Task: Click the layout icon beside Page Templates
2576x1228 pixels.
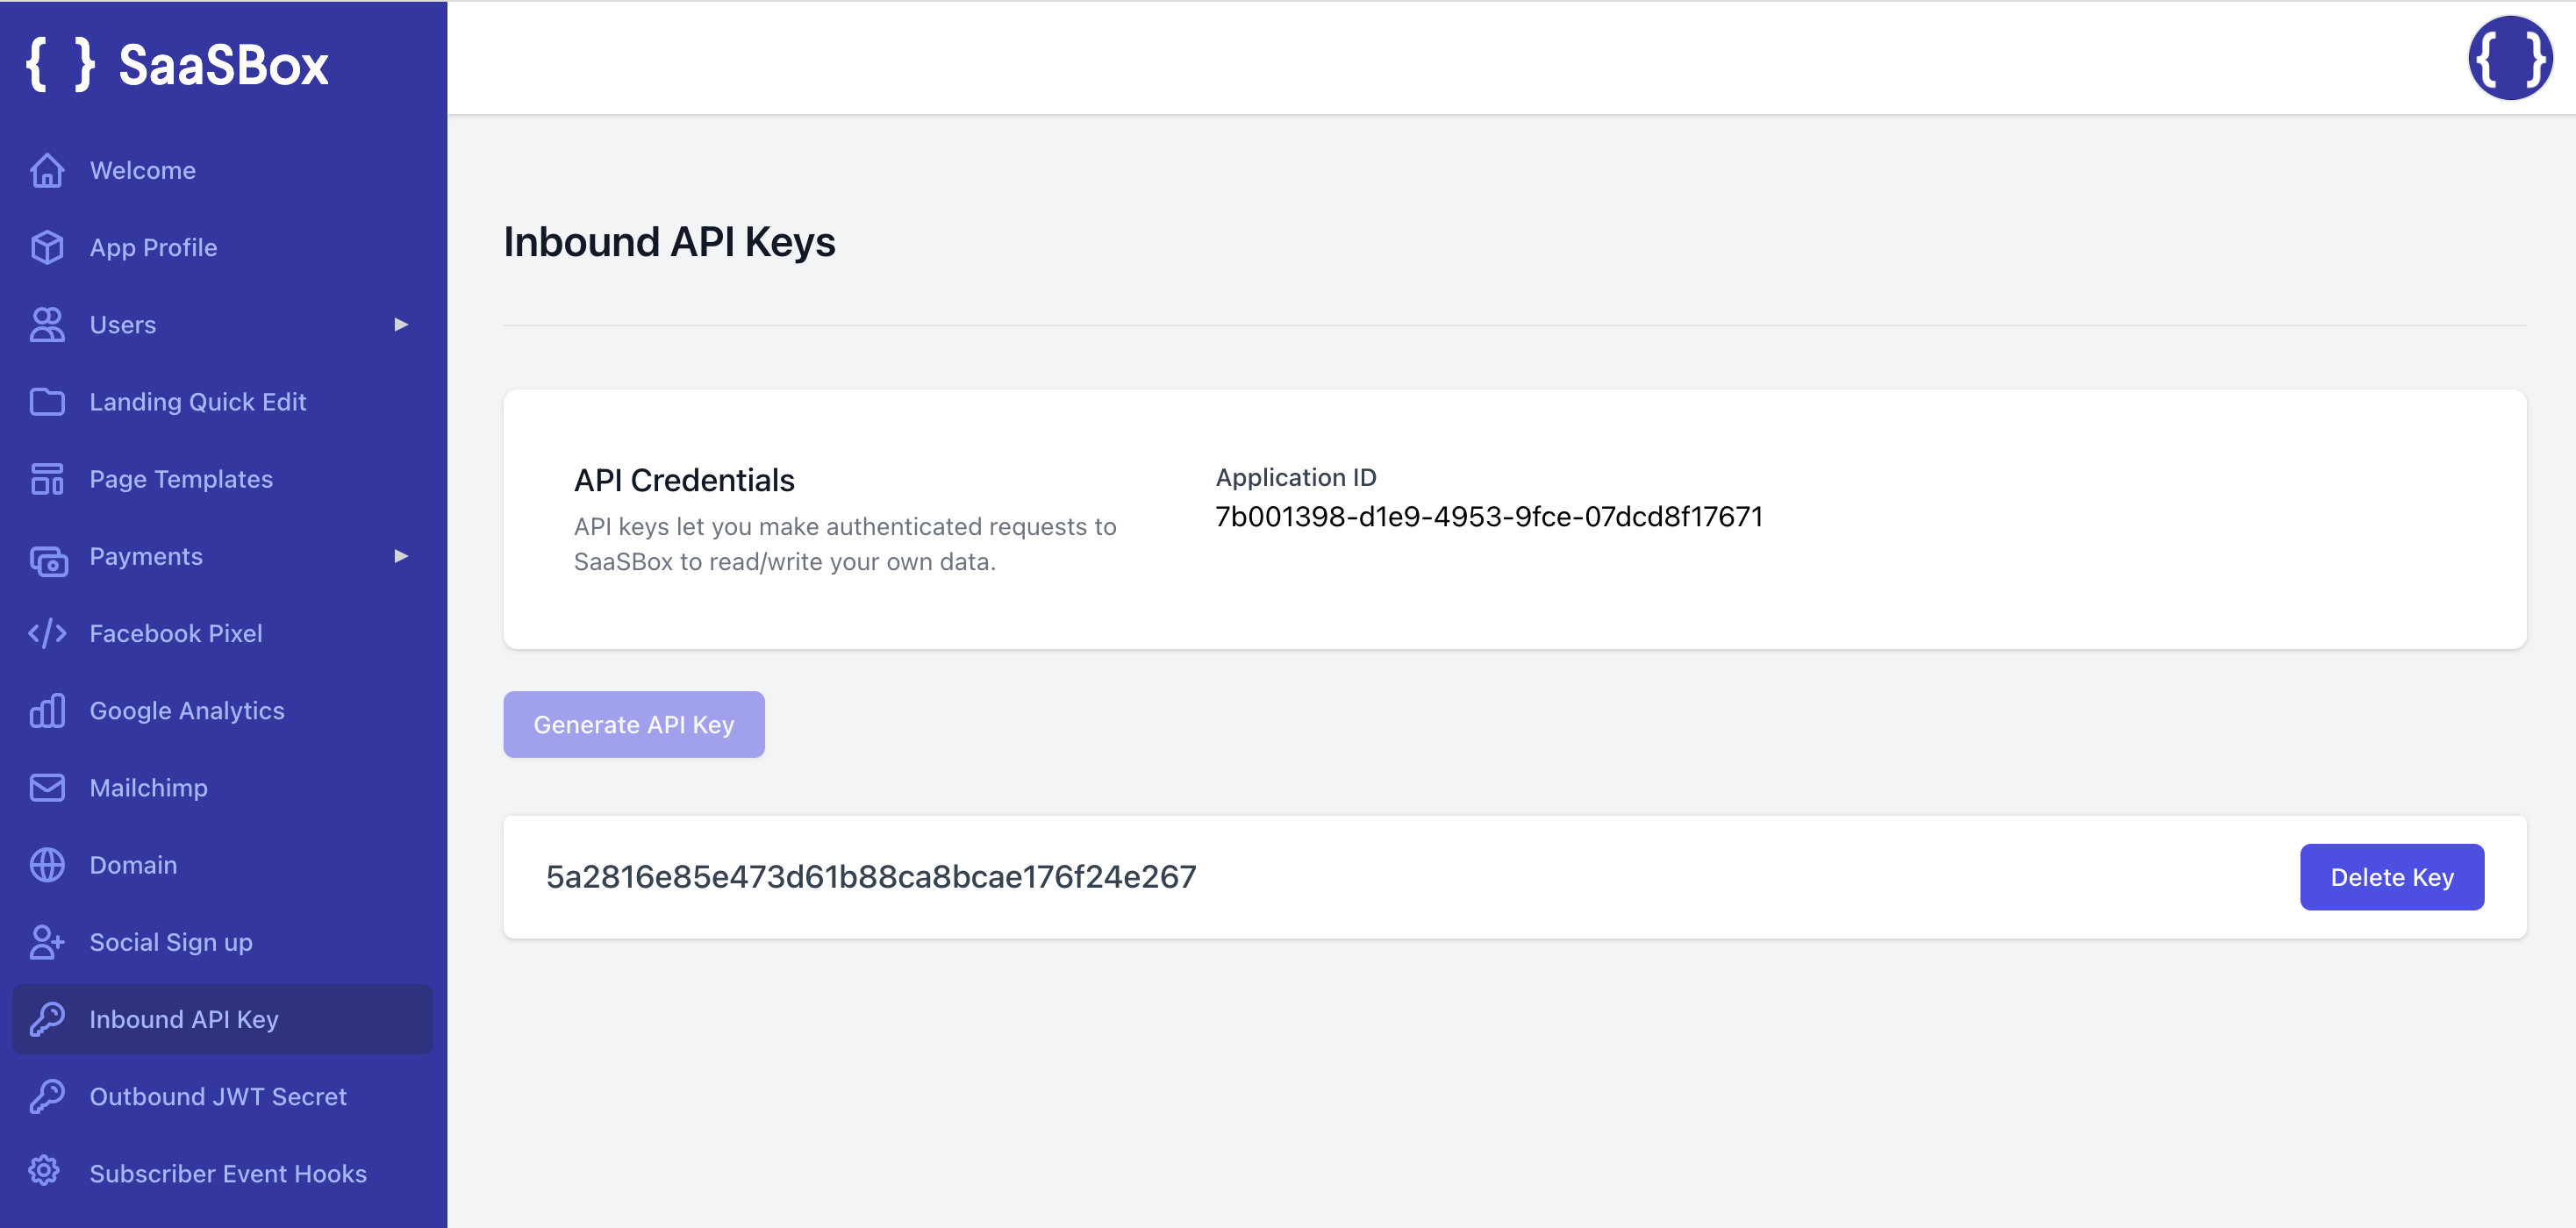Action: (47, 478)
